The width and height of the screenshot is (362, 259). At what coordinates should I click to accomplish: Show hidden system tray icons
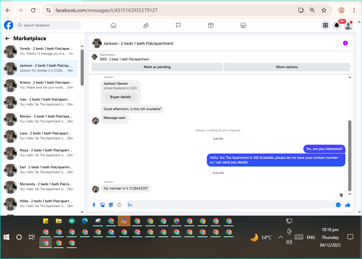coord(280,237)
